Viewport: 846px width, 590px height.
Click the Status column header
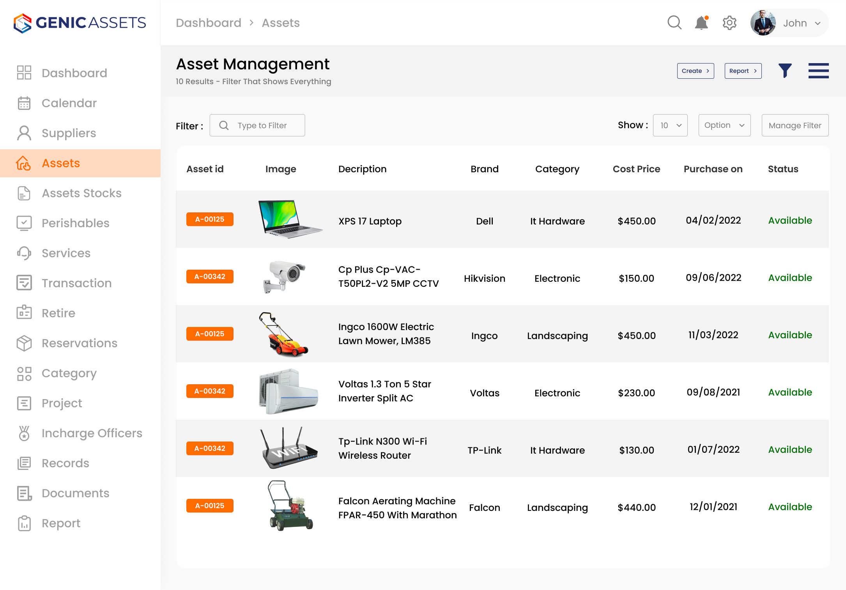tap(783, 169)
